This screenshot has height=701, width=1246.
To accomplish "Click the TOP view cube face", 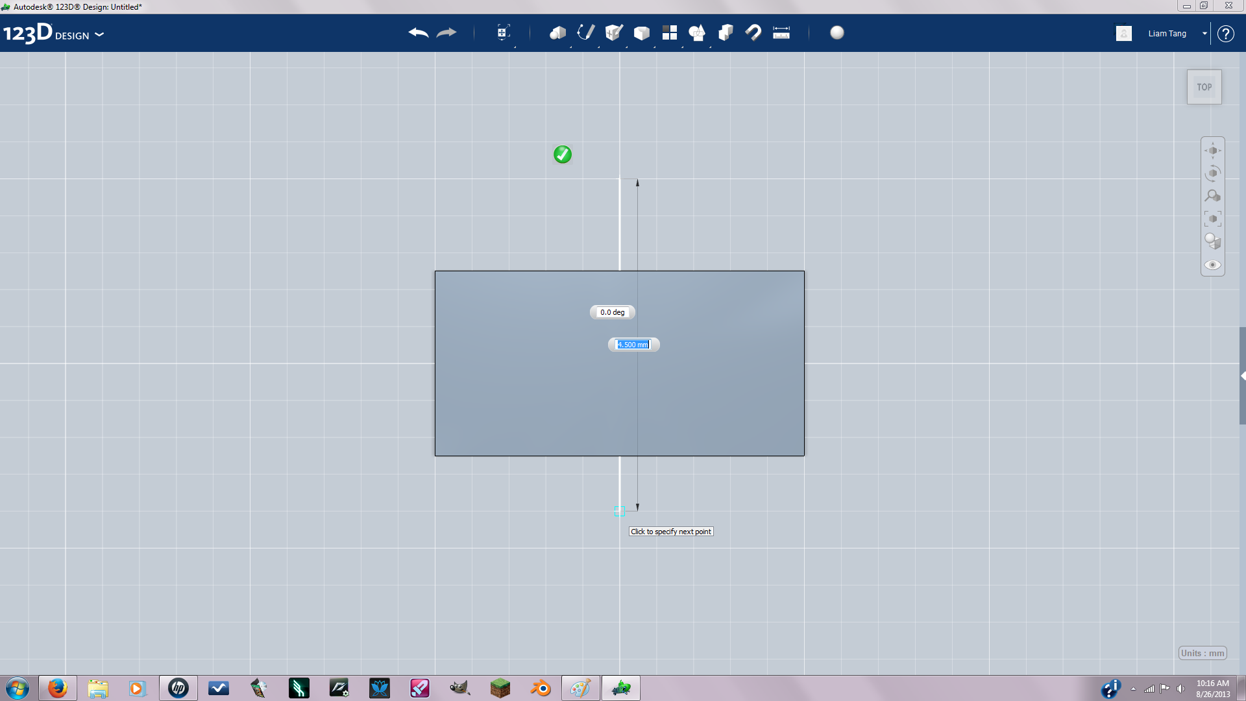I will [1204, 87].
